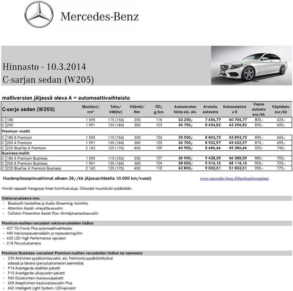Select the total price "49 386,44"

(x=238, y=148)
